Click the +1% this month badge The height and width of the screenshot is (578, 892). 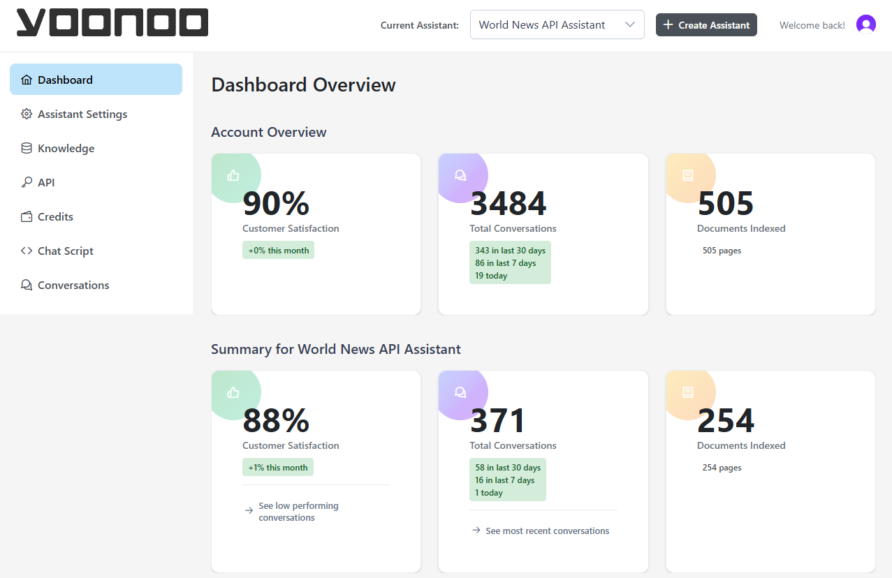tap(278, 467)
